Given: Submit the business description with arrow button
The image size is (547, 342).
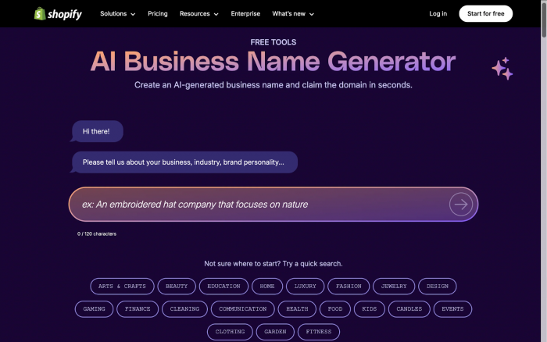Looking at the screenshot, I should pyautogui.click(x=461, y=205).
